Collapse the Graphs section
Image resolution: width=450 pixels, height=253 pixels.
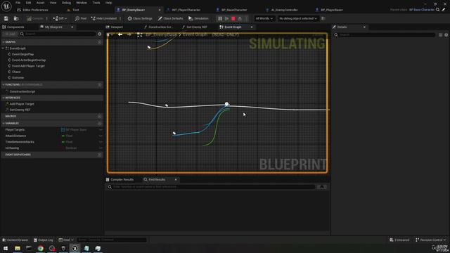(4, 42)
